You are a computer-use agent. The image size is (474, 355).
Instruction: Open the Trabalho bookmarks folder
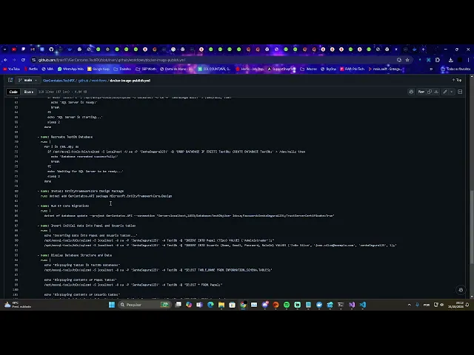tap(122, 69)
